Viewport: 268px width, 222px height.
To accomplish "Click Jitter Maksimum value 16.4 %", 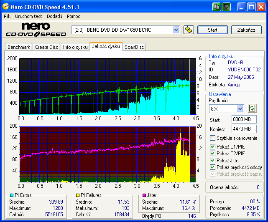I will 189,208.
